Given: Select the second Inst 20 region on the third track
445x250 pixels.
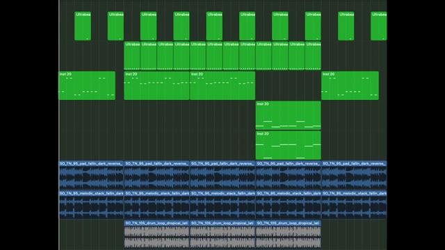Looking at the screenshot, I should (x=156, y=85).
